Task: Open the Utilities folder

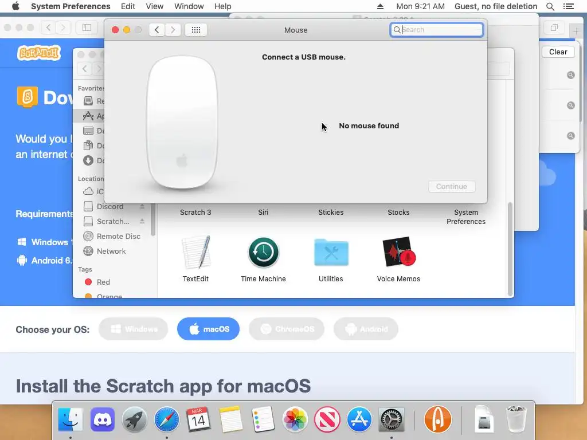Action: tap(331, 252)
